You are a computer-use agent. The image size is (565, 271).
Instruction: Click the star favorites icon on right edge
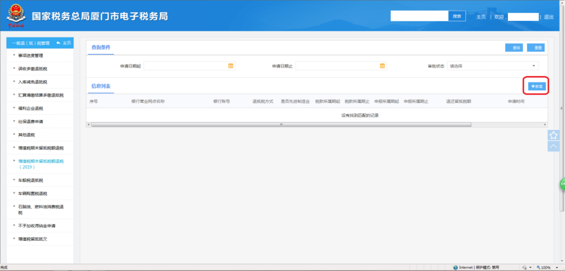tap(553, 135)
